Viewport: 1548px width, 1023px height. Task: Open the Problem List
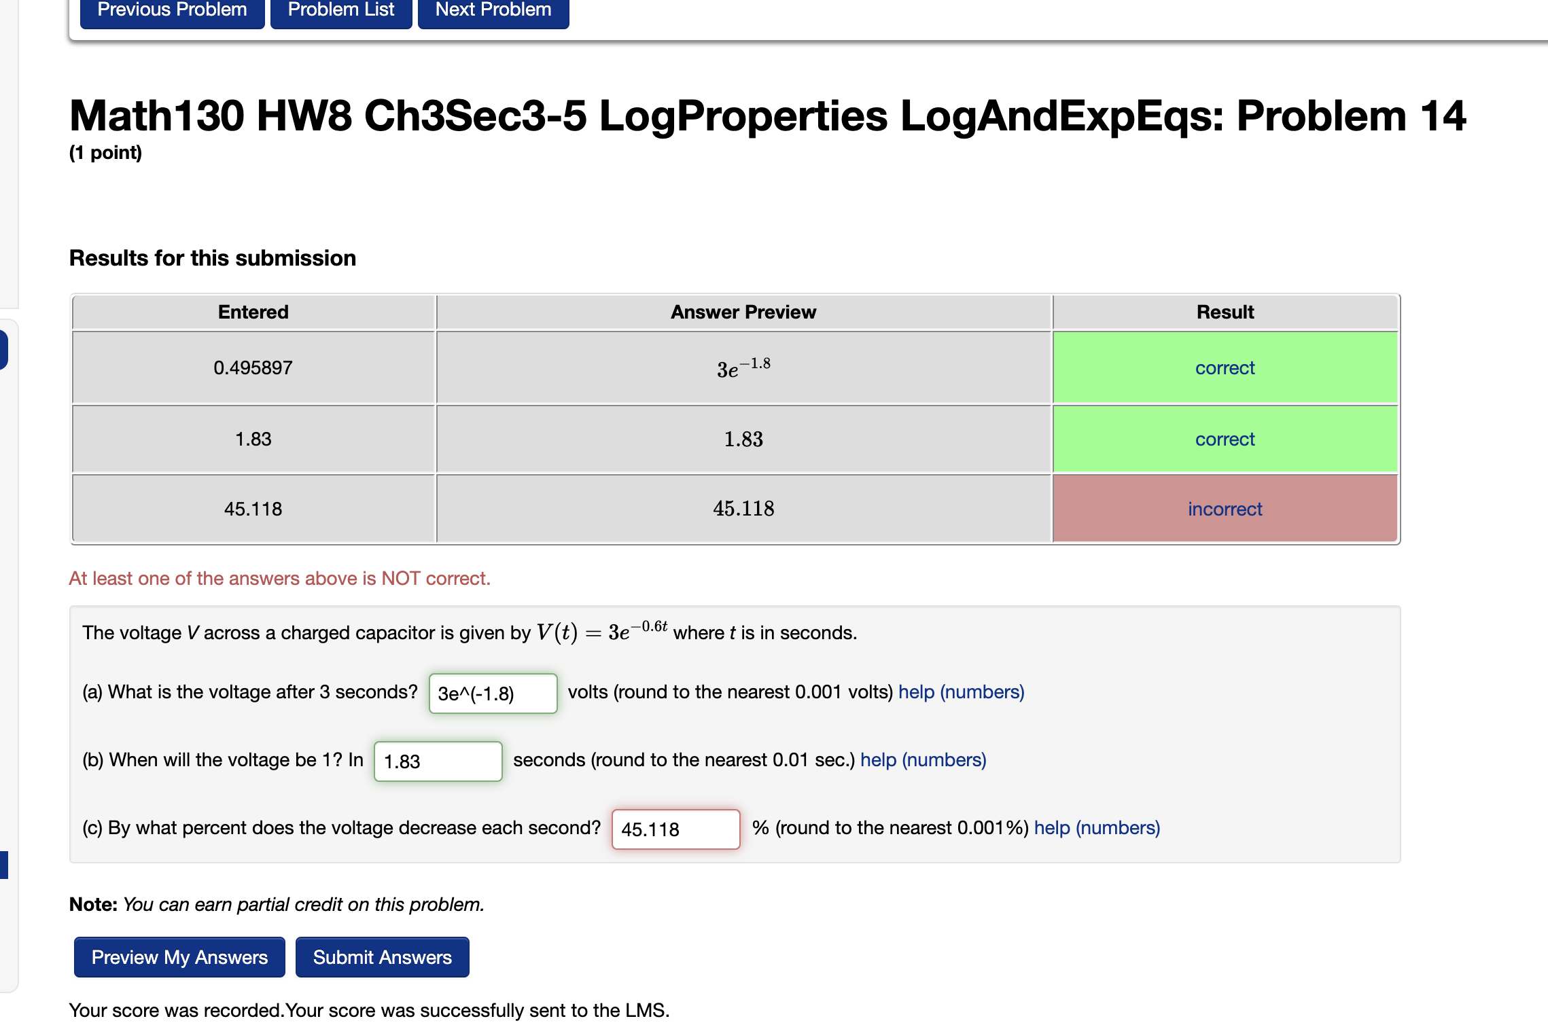point(340,10)
